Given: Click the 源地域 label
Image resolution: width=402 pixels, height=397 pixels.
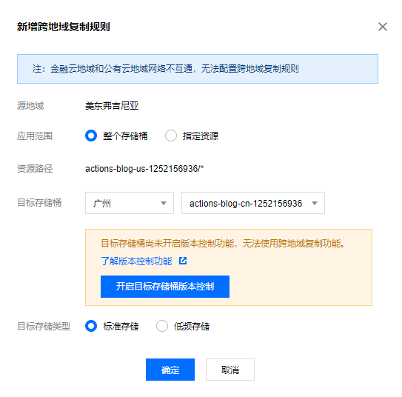Looking at the screenshot, I should [30, 106].
